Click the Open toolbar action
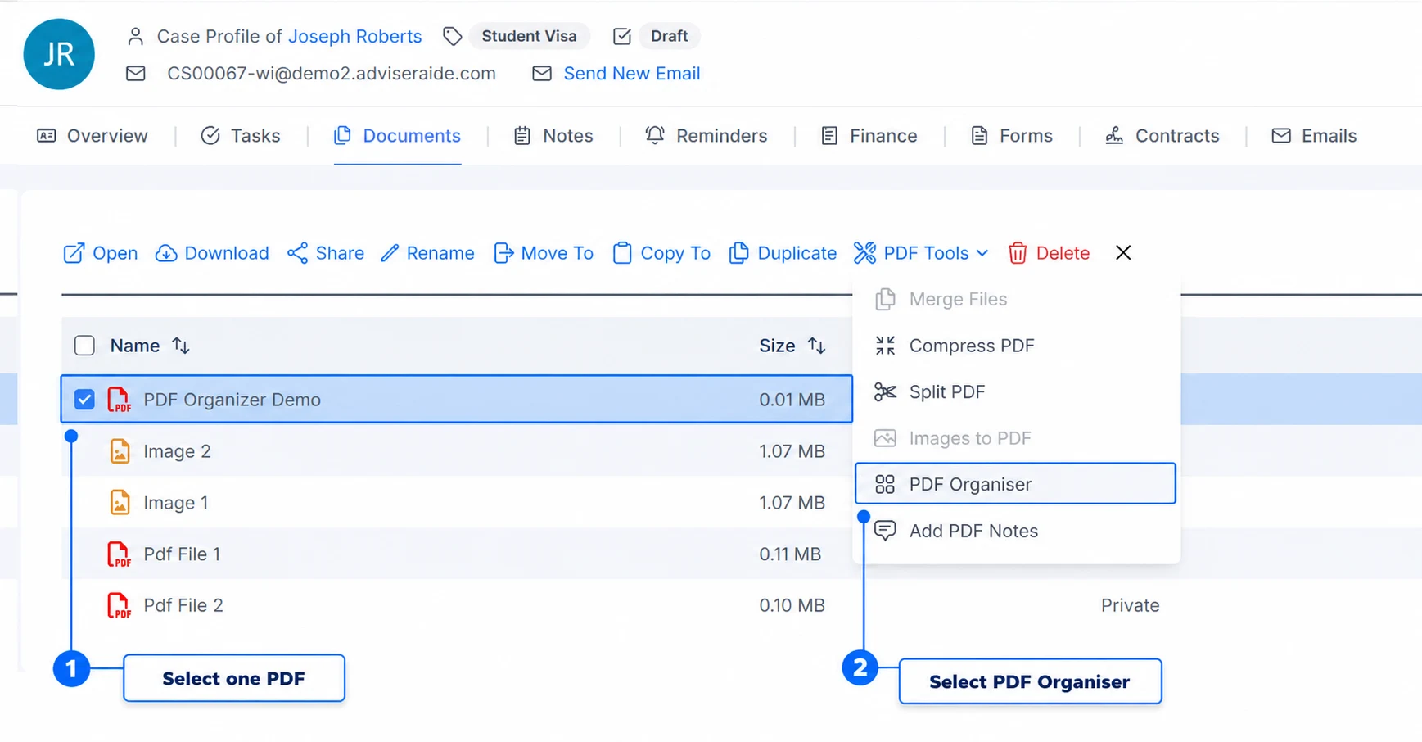 coord(100,253)
